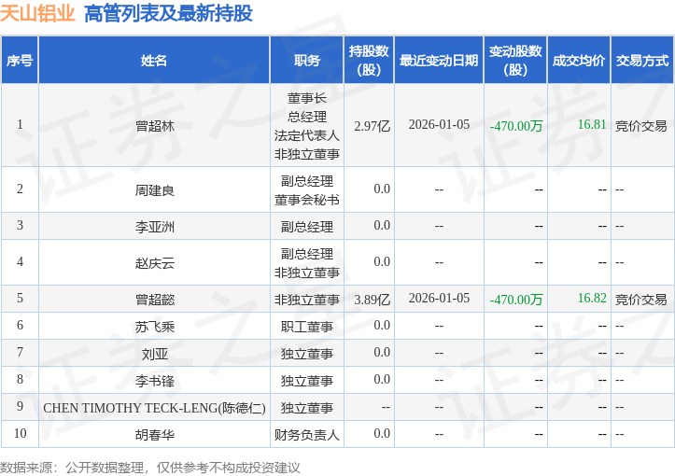Click the name 李亚洲

point(155,227)
